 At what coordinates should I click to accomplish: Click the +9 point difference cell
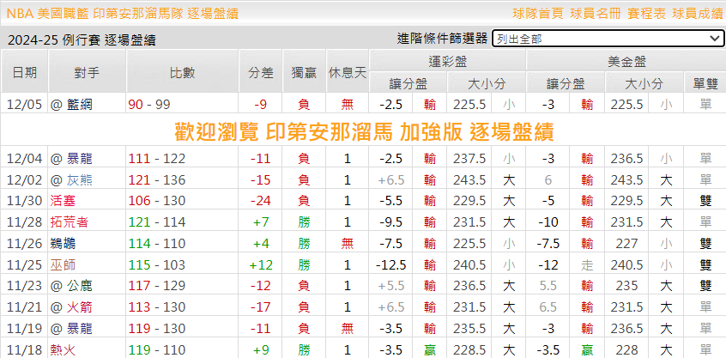click(x=261, y=349)
